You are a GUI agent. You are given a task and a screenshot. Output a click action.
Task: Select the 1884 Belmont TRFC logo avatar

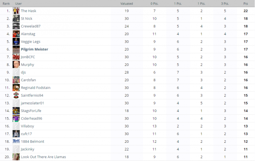pyautogui.click(x=16, y=141)
